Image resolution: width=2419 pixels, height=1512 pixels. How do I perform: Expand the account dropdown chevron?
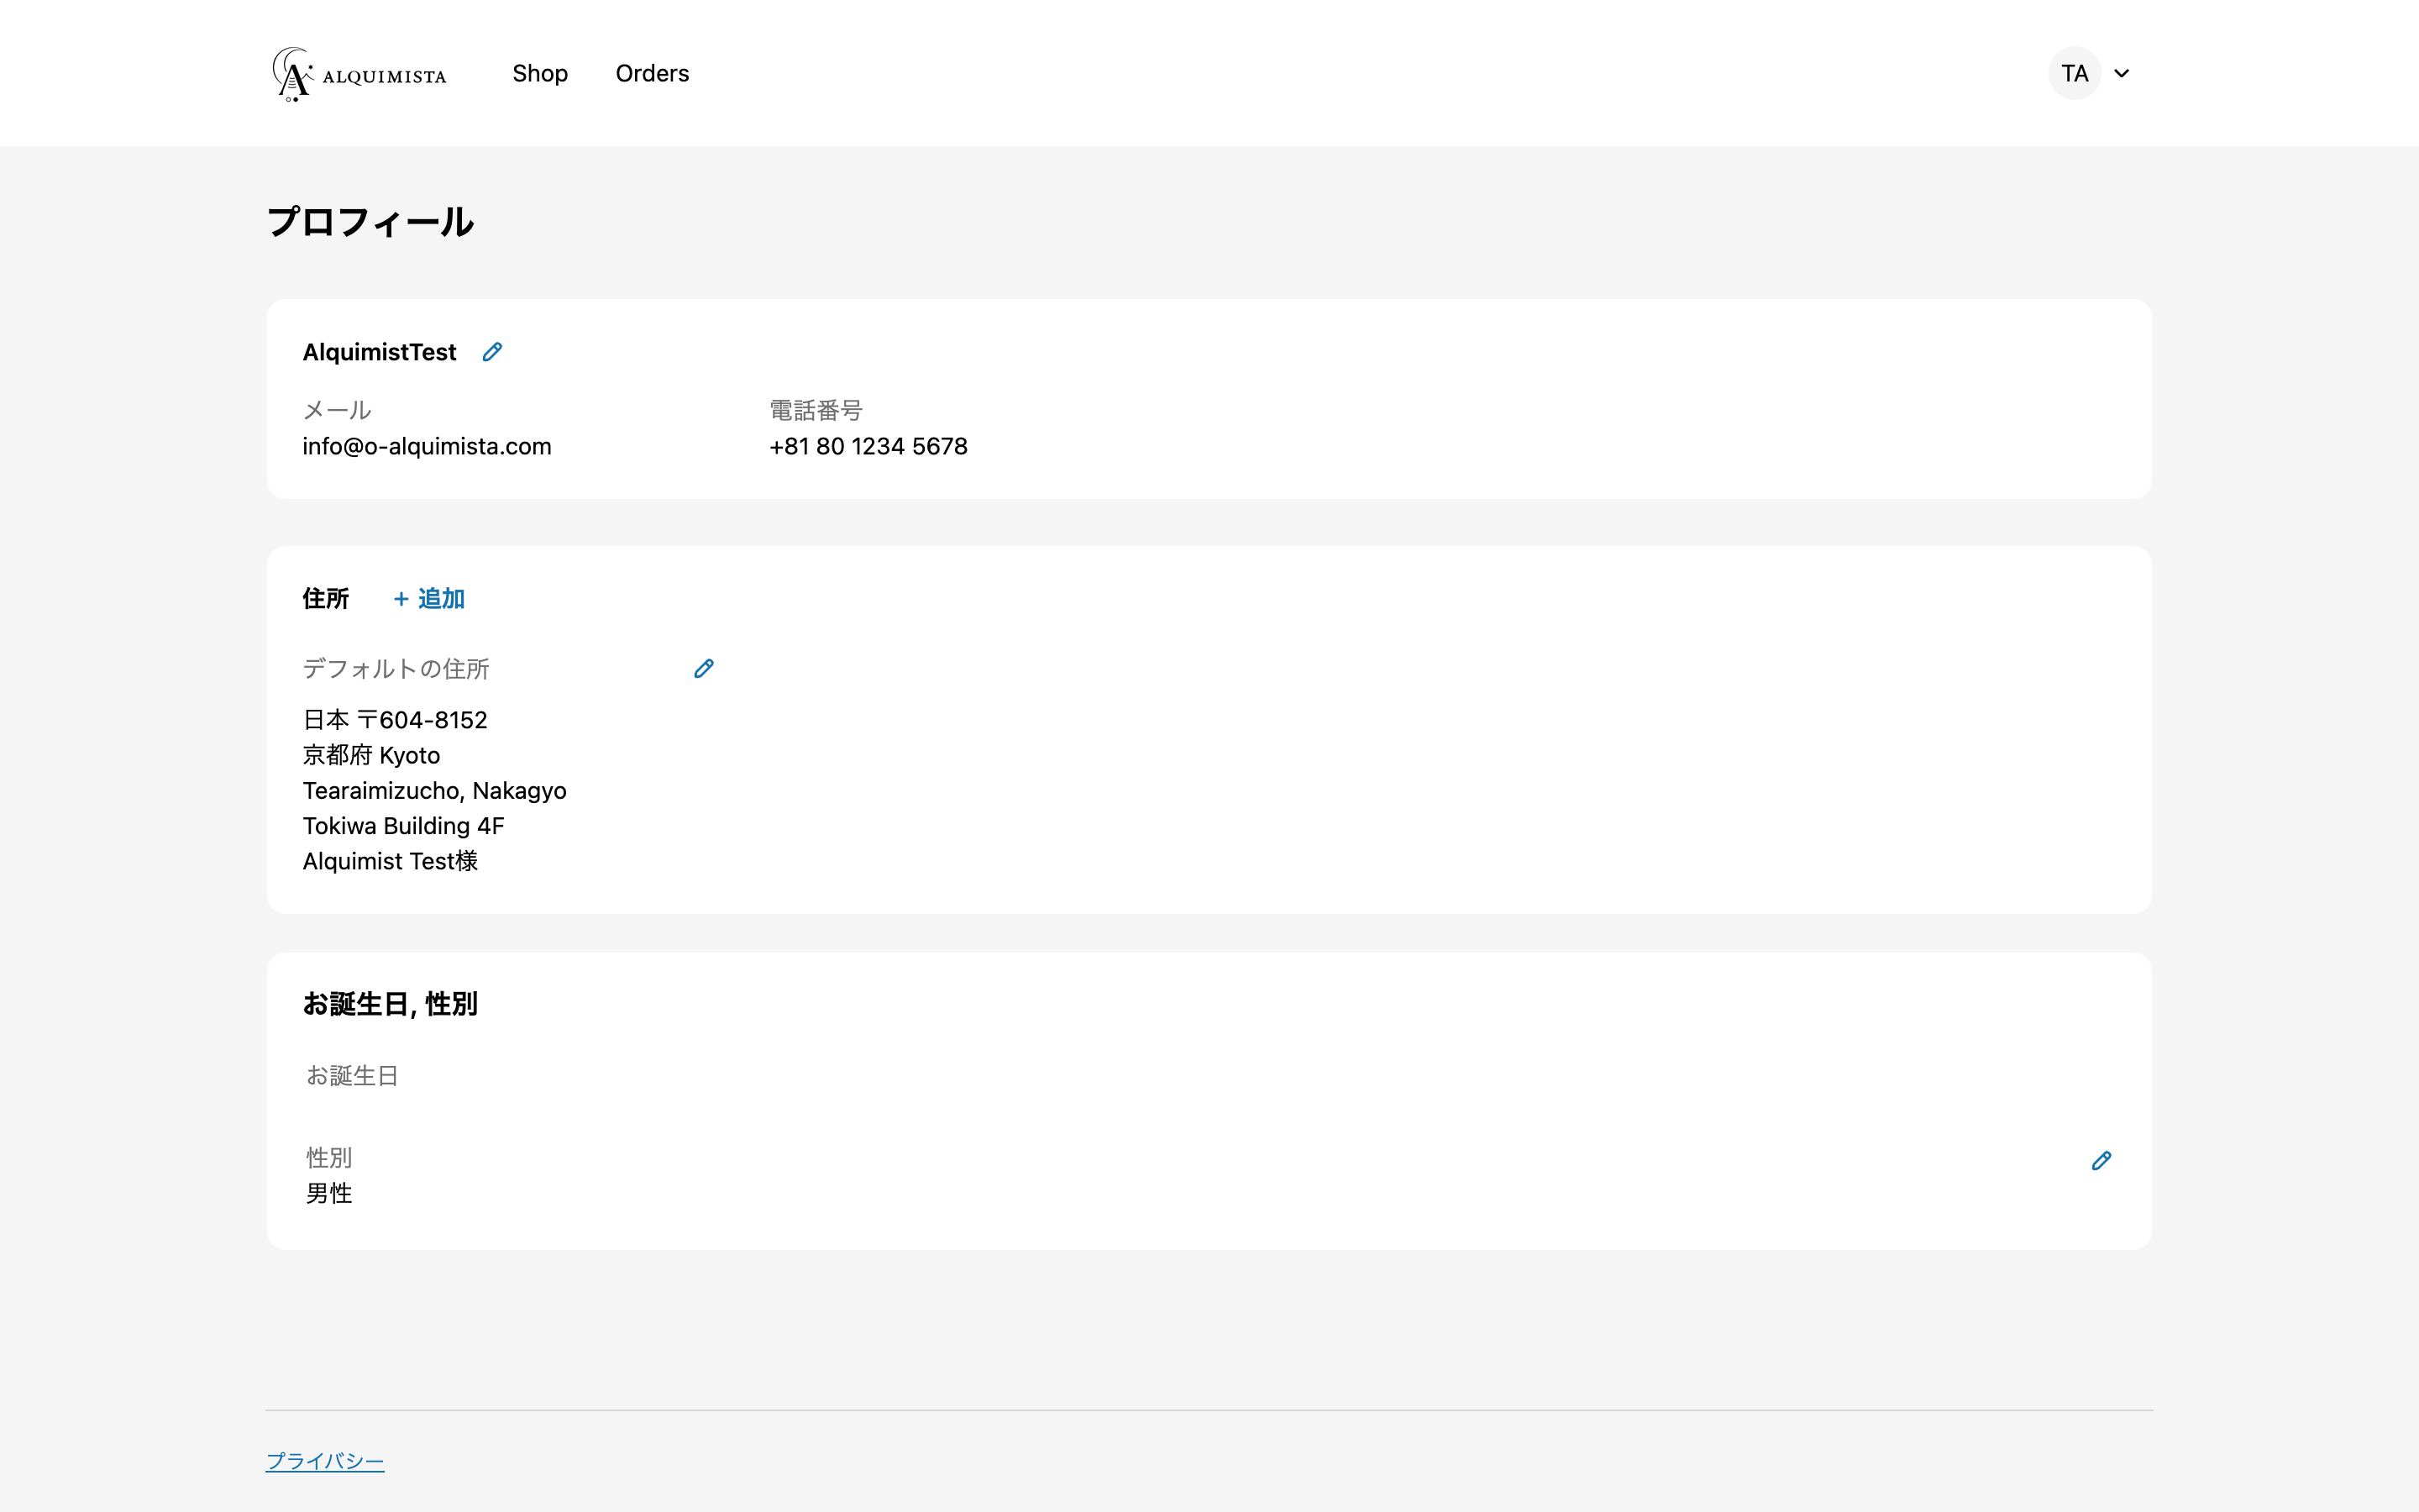[x=2123, y=73]
